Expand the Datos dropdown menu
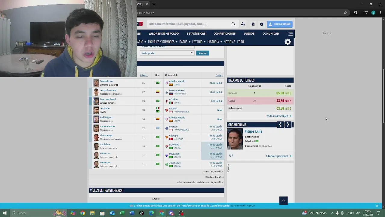The image size is (385, 217). coord(185,42)
